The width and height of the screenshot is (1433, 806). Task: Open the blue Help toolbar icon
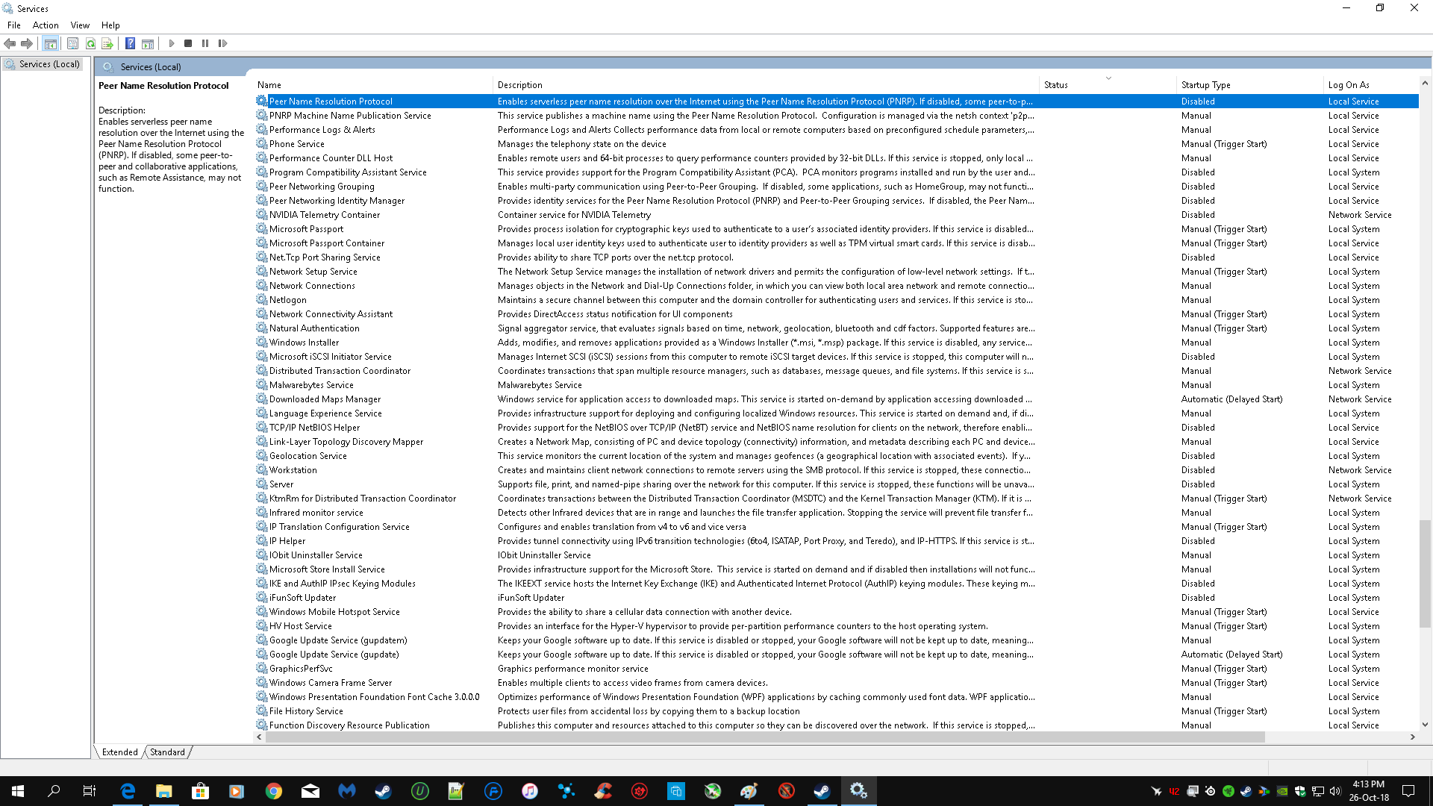click(x=130, y=43)
